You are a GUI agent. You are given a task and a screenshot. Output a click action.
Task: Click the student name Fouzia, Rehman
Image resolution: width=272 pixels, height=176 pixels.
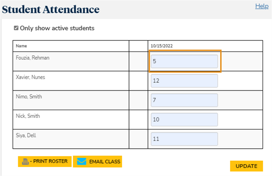(33, 58)
